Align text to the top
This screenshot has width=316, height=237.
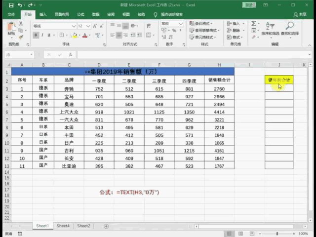113,25
